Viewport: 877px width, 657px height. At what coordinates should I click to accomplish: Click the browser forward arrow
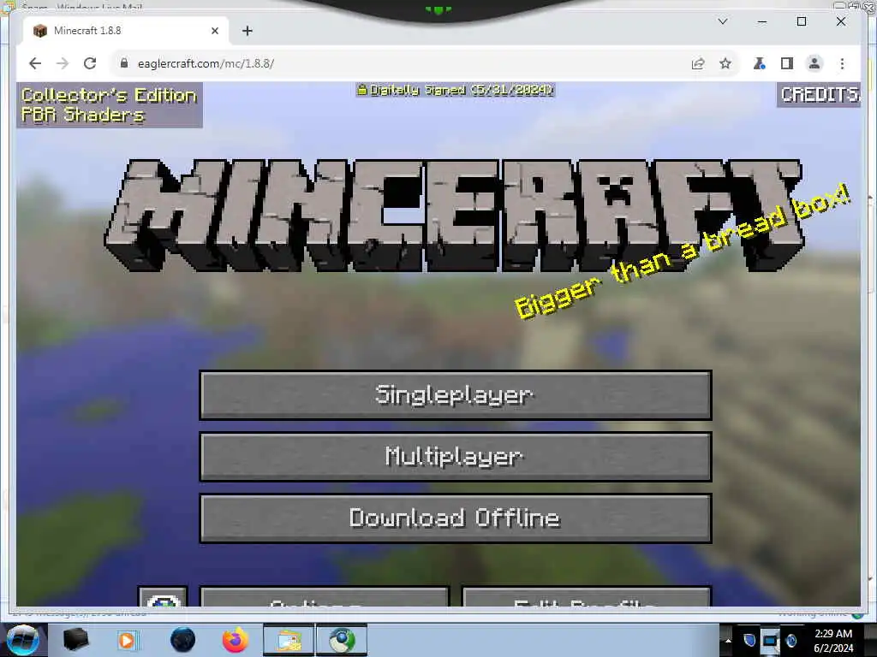coord(62,63)
